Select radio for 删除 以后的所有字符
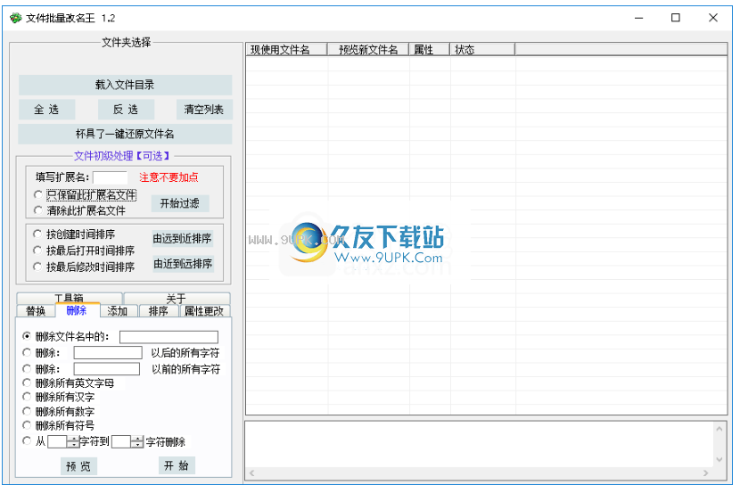740x485 pixels. point(27,352)
